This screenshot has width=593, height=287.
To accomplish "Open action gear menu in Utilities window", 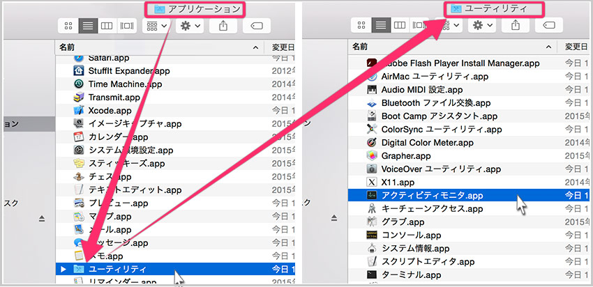I will pos(482,25).
